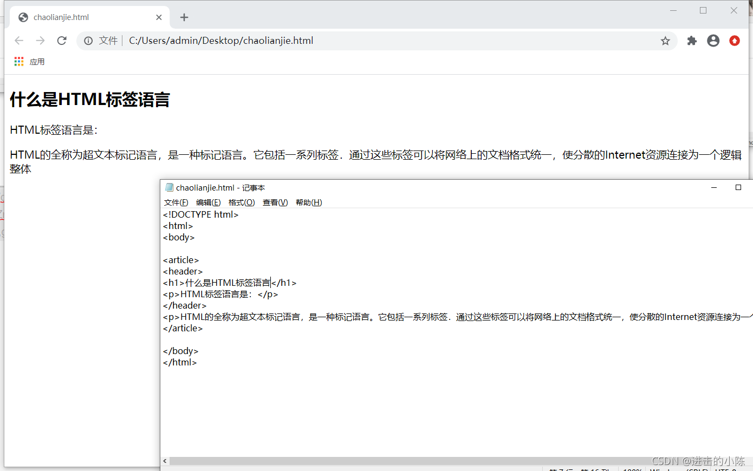
Task: Click the <p>HTML标签语言是 line in Notepad
Action: (x=220, y=294)
